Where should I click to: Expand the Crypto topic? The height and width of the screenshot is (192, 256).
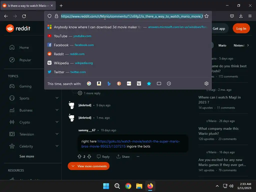57,122
